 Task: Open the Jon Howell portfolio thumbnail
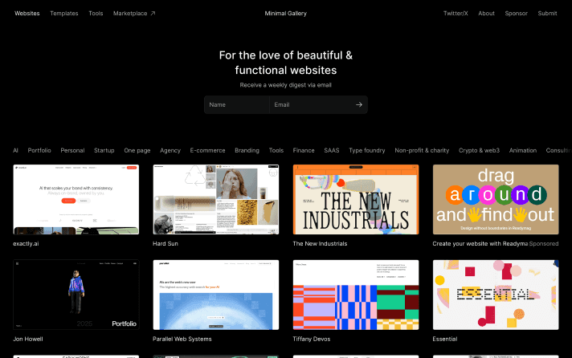click(76, 295)
